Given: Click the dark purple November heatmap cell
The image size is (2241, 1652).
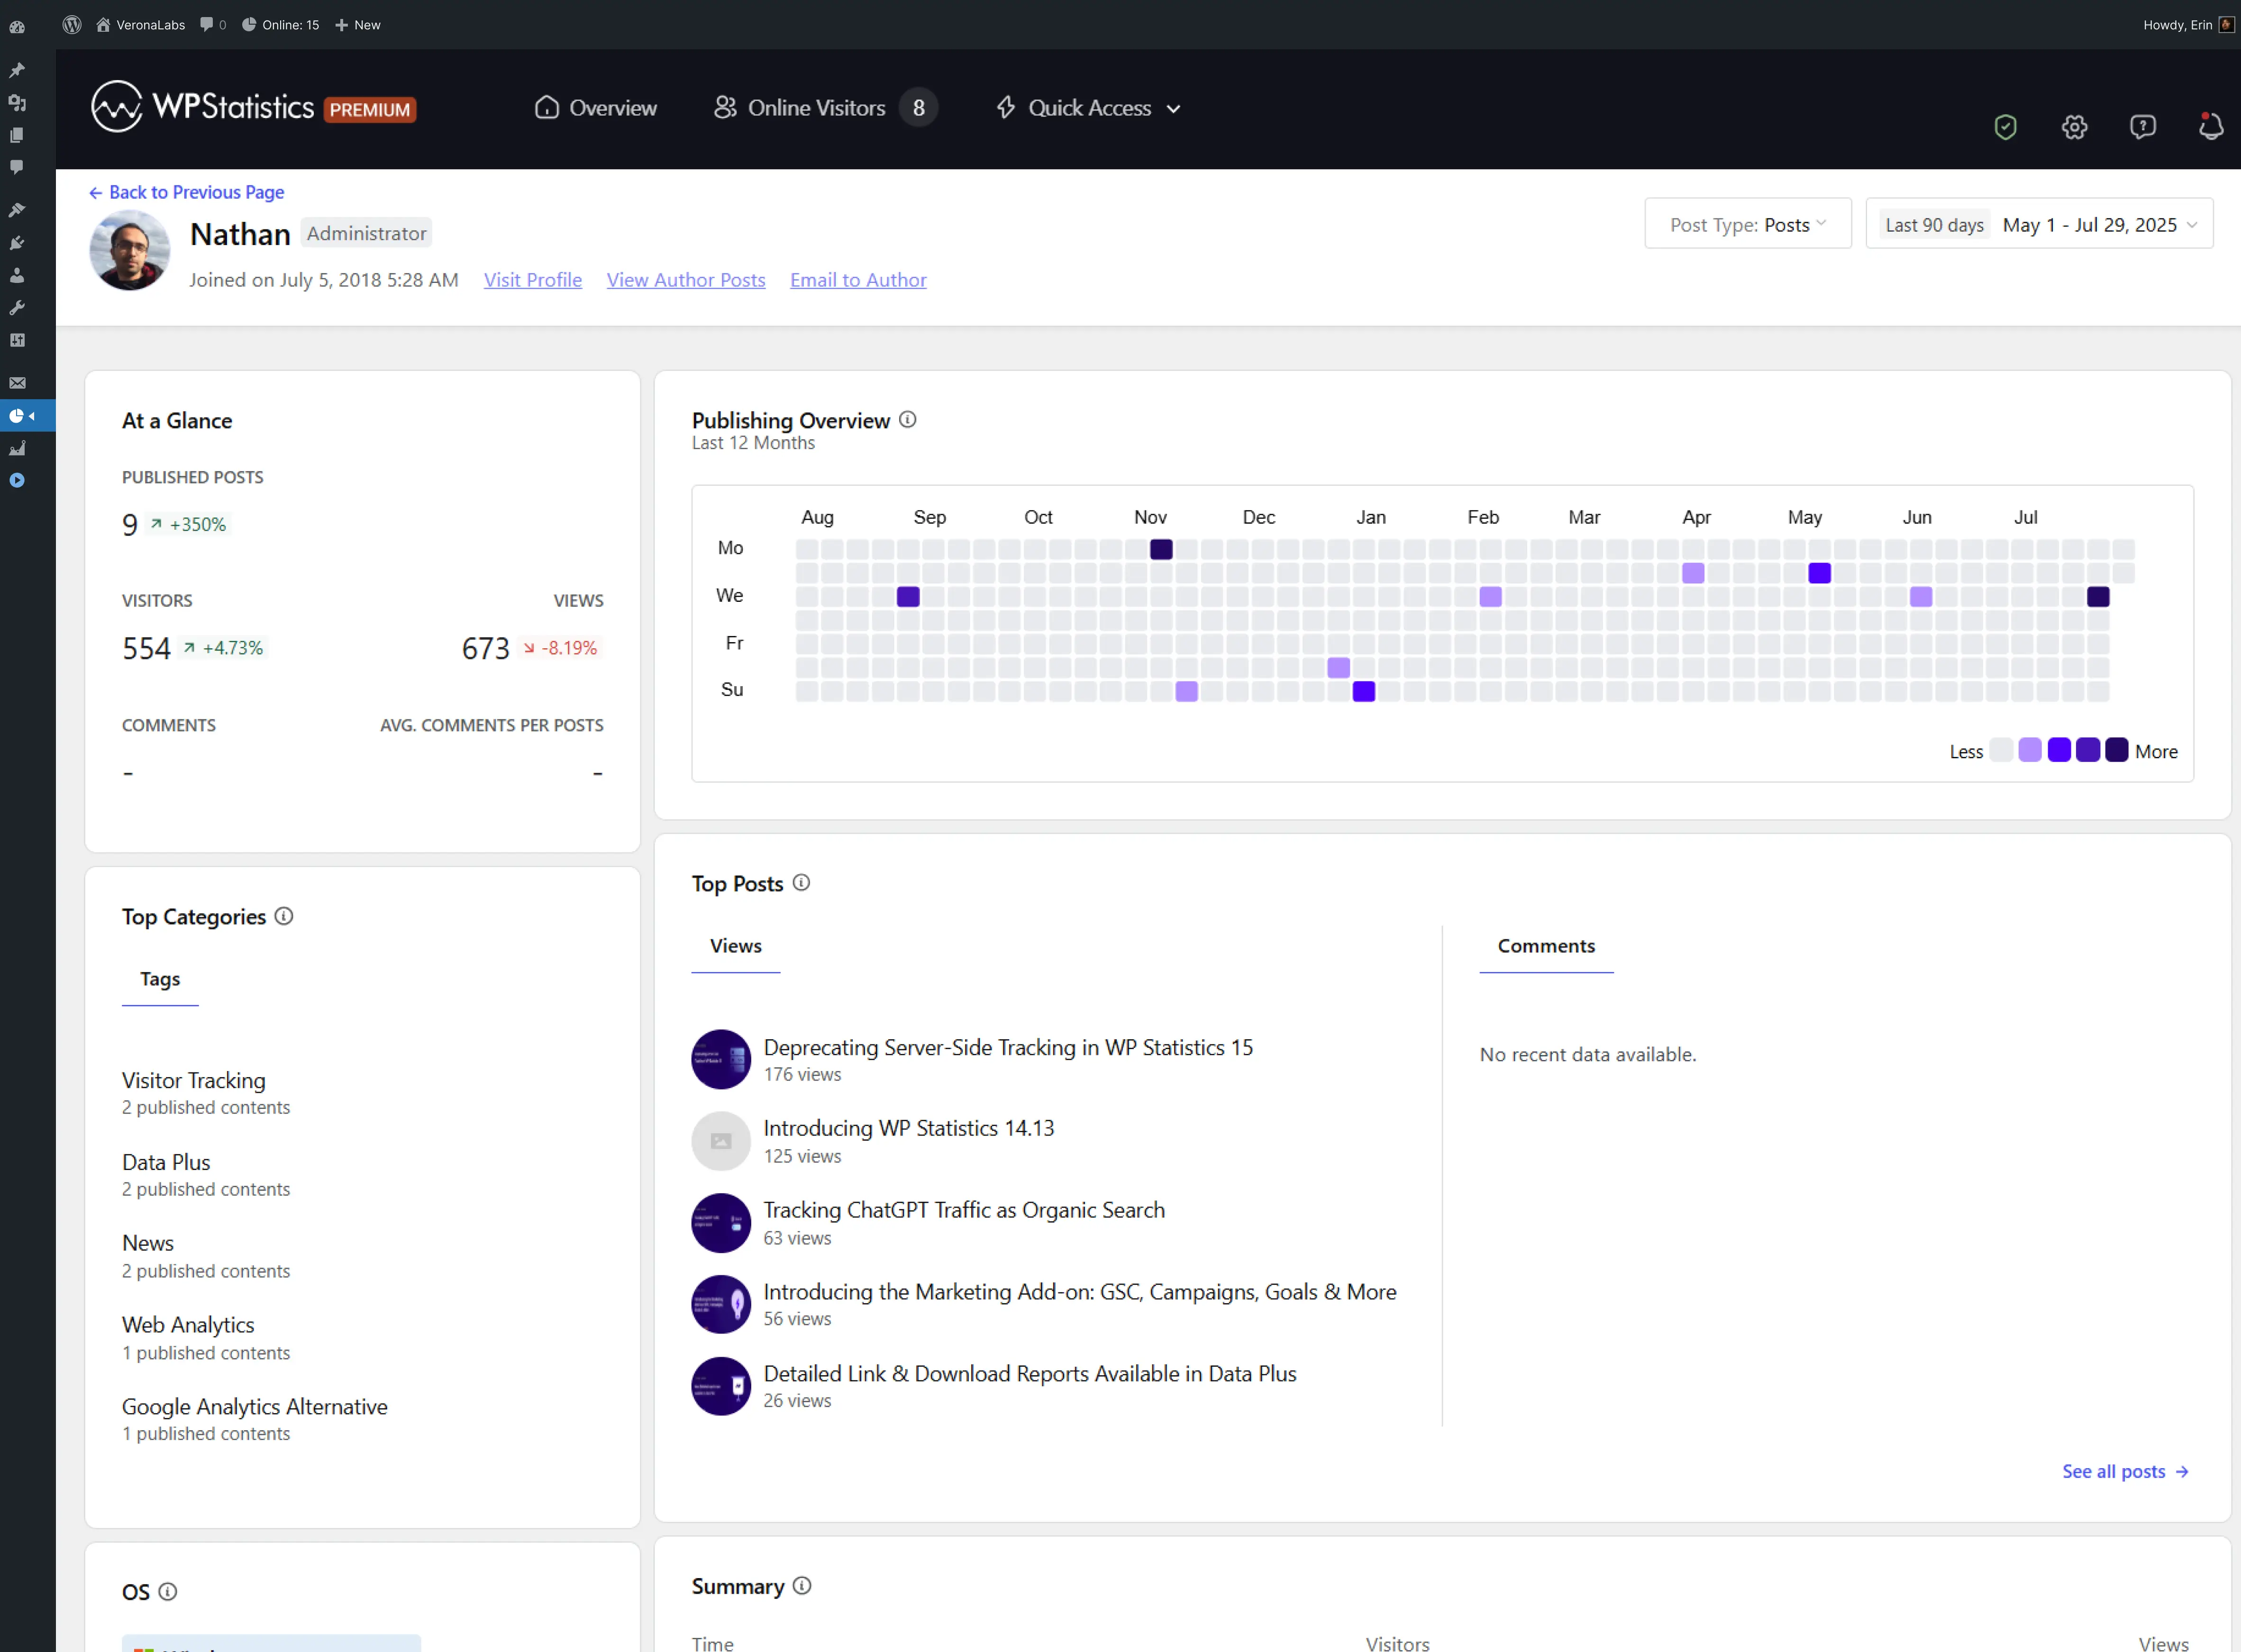Looking at the screenshot, I should [1161, 549].
